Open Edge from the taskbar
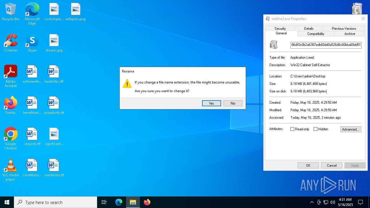Viewport: 370px width, 208px height. [x=119, y=202]
